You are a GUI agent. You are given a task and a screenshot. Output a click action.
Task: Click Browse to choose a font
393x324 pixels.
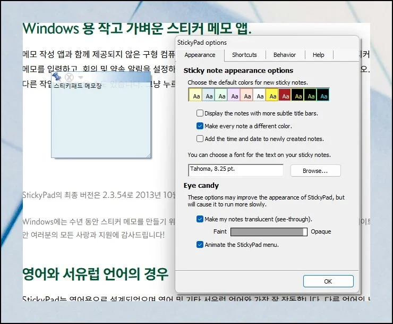tap(315, 171)
